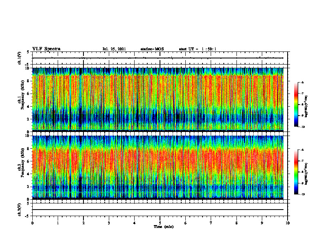Click the date 'Jul. 25, 2021'
Image resolution: width=324 pixels, height=250 pixels.
[114, 49]
